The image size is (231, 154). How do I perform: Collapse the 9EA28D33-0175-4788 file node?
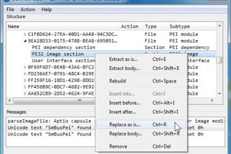tap(25, 41)
